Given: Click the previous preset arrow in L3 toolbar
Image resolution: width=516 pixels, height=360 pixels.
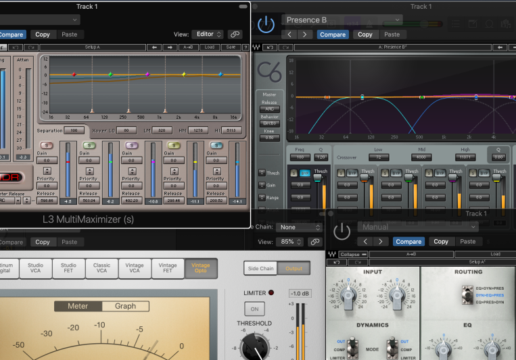Looking at the screenshot, I should pyautogui.click(x=154, y=47).
